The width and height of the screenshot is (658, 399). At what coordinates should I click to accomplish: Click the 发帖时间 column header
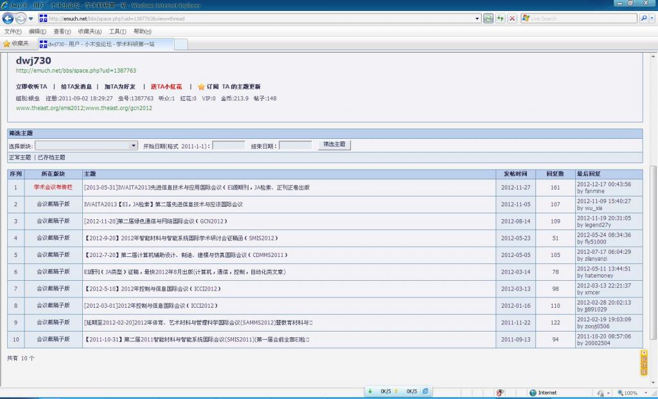tap(516, 173)
